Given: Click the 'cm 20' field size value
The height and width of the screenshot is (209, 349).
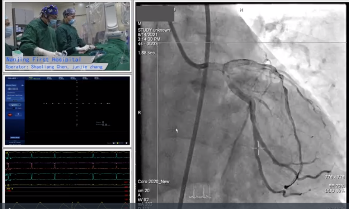Looking at the screenshot, I should click(143, 191).
